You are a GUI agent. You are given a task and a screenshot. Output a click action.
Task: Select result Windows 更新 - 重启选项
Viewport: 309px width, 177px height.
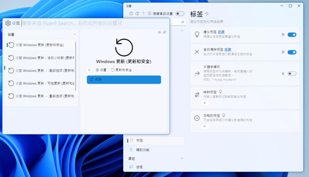(41, 96)
